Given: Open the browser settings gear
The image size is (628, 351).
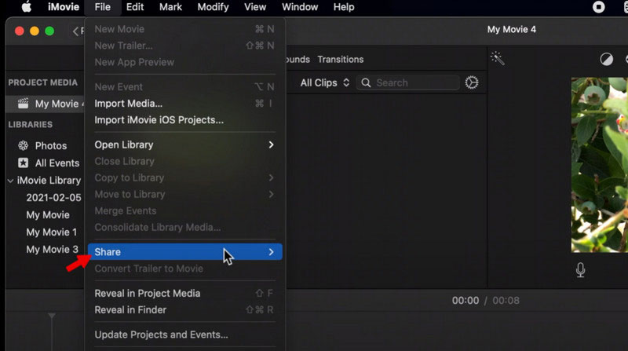Looking at the screenshot, I should [x=472, y=82].
